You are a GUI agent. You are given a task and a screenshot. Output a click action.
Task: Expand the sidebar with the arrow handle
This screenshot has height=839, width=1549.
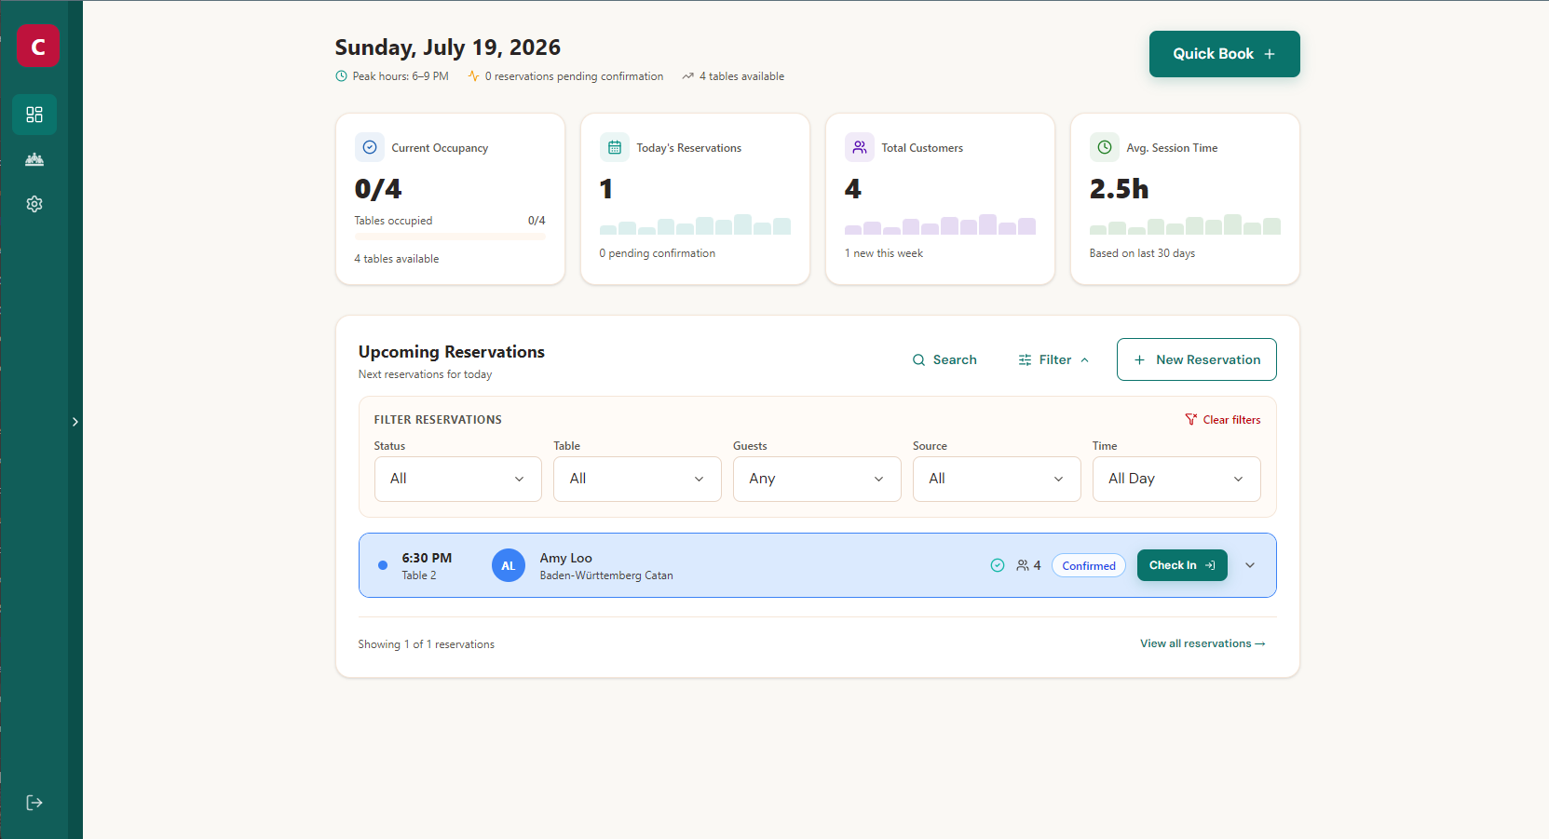click(75, 422)
